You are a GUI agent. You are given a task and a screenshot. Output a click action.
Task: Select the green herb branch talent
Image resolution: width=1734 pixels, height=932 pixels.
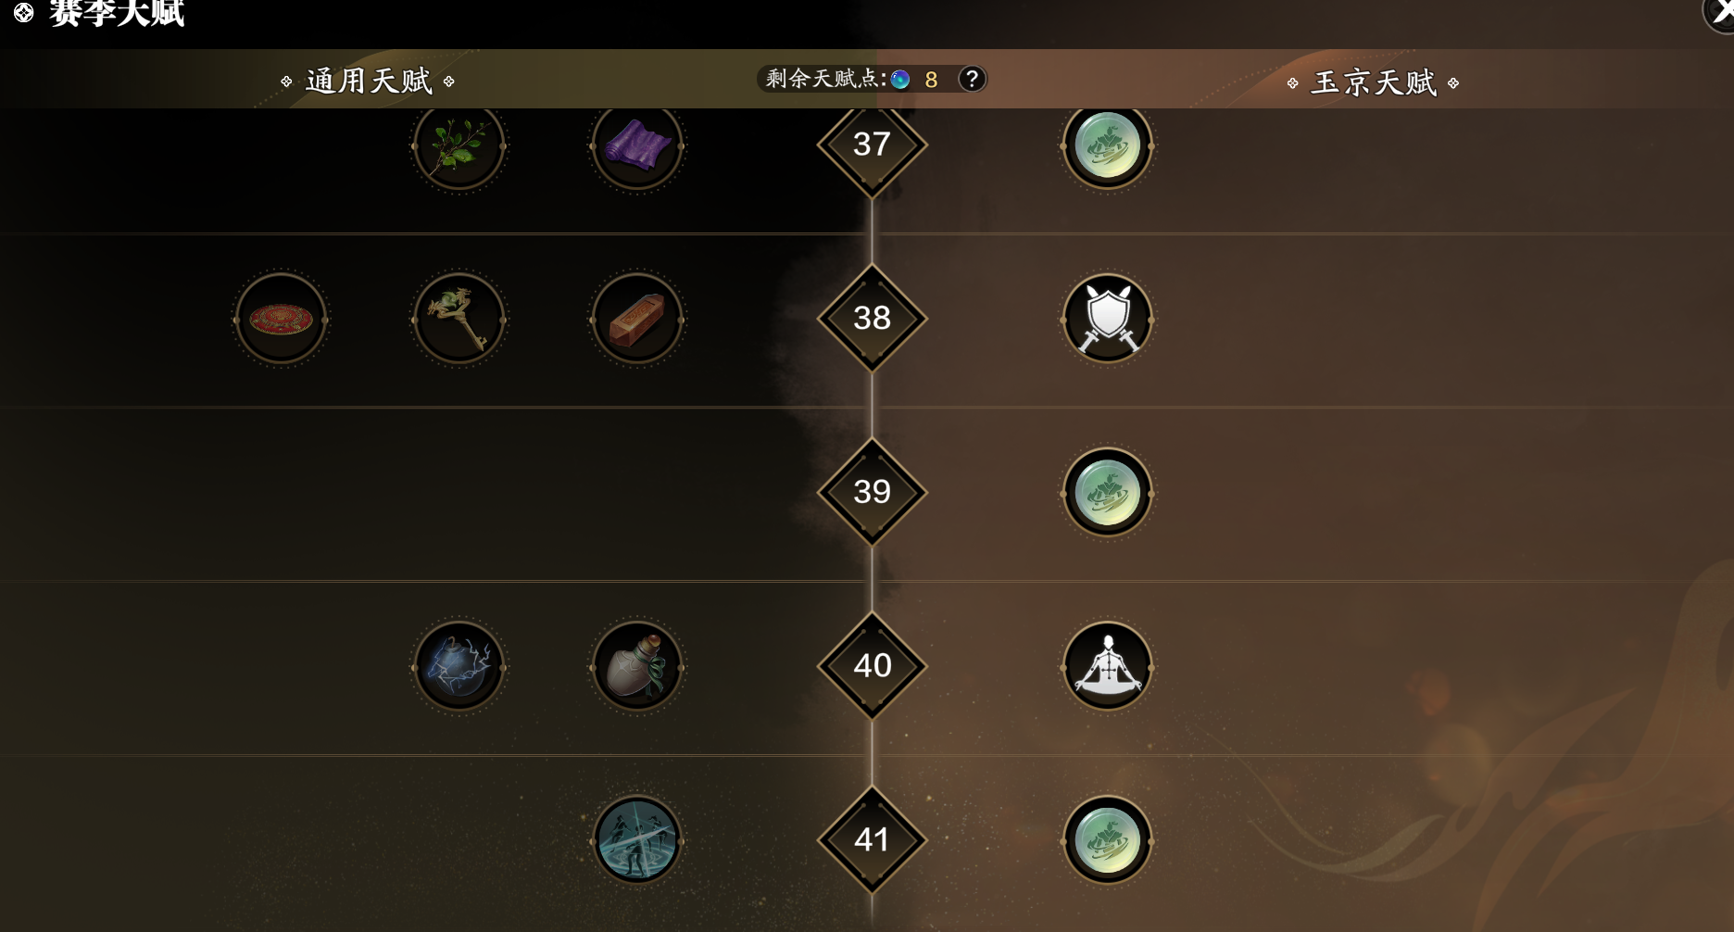[x=459, y=145]
